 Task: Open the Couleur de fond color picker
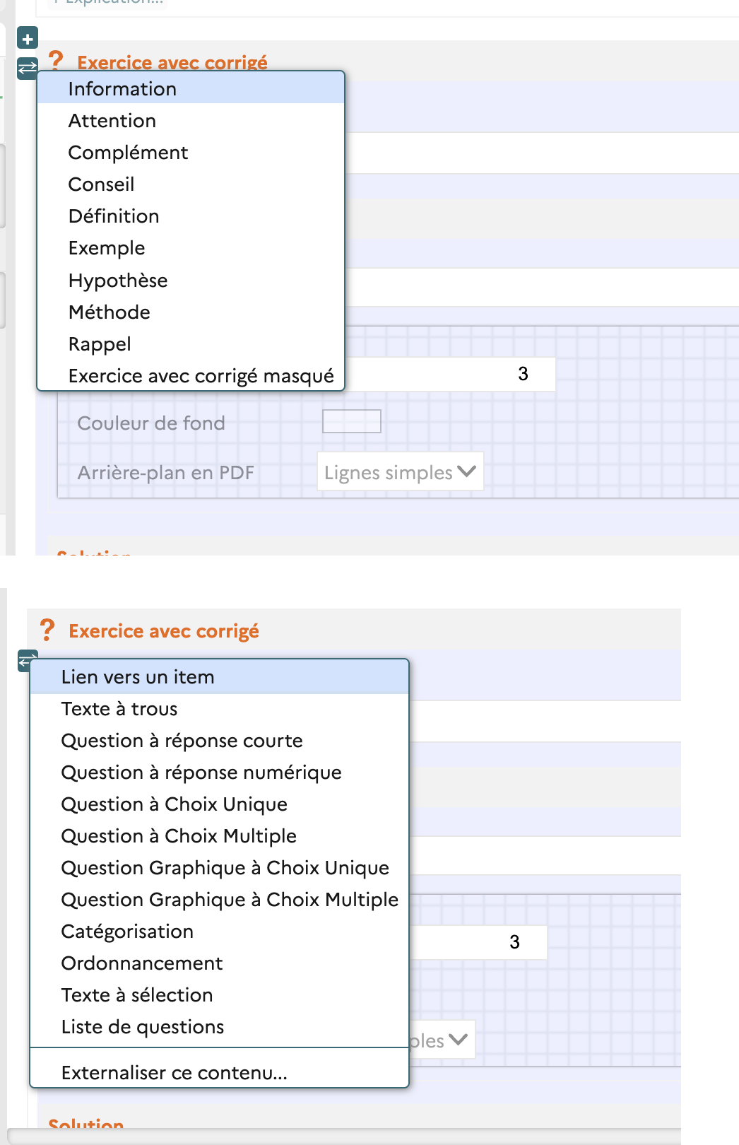(x=351, y=421)
